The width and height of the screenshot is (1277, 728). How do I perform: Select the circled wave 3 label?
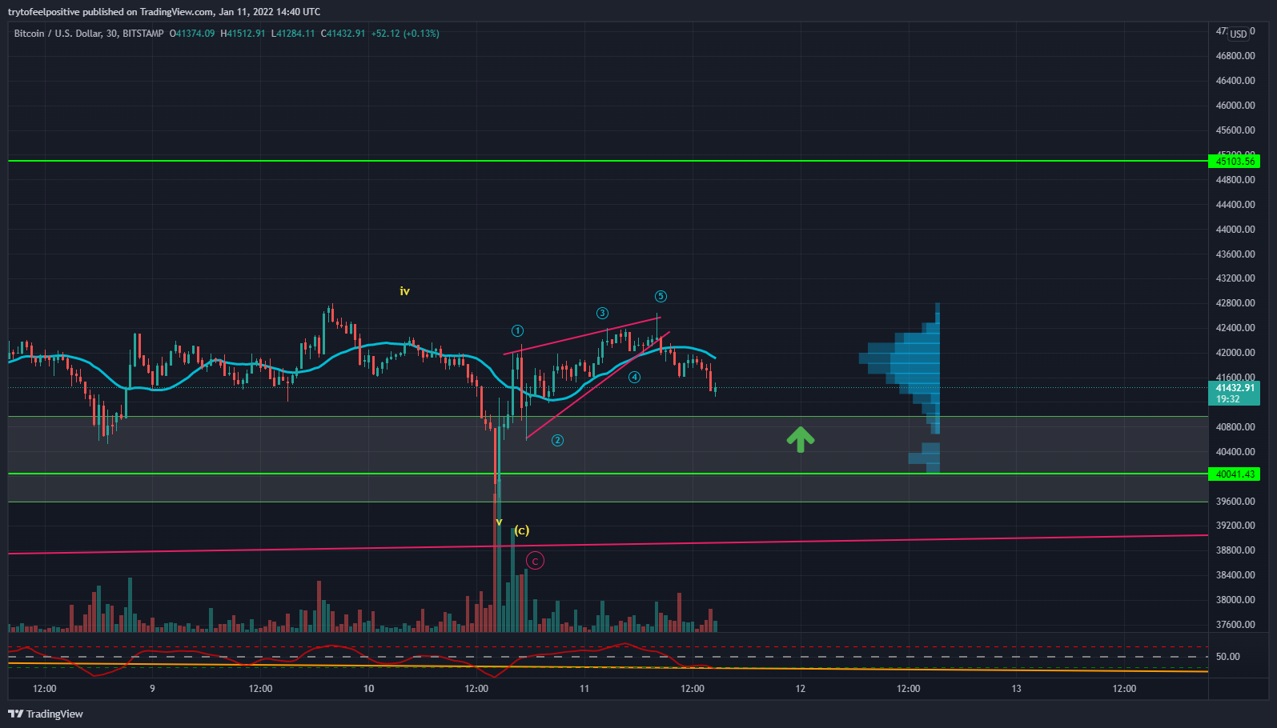602,313
